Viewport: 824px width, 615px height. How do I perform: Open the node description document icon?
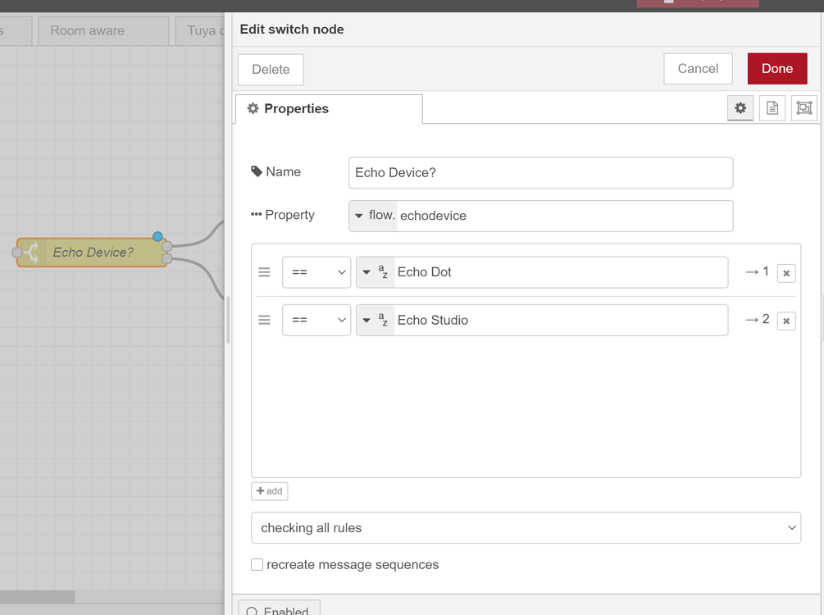click(772, 108)
